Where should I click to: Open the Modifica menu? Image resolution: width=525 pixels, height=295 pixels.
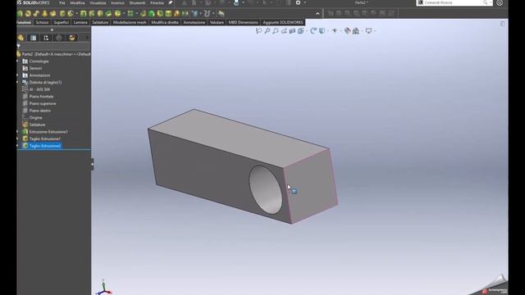(77, 2)
